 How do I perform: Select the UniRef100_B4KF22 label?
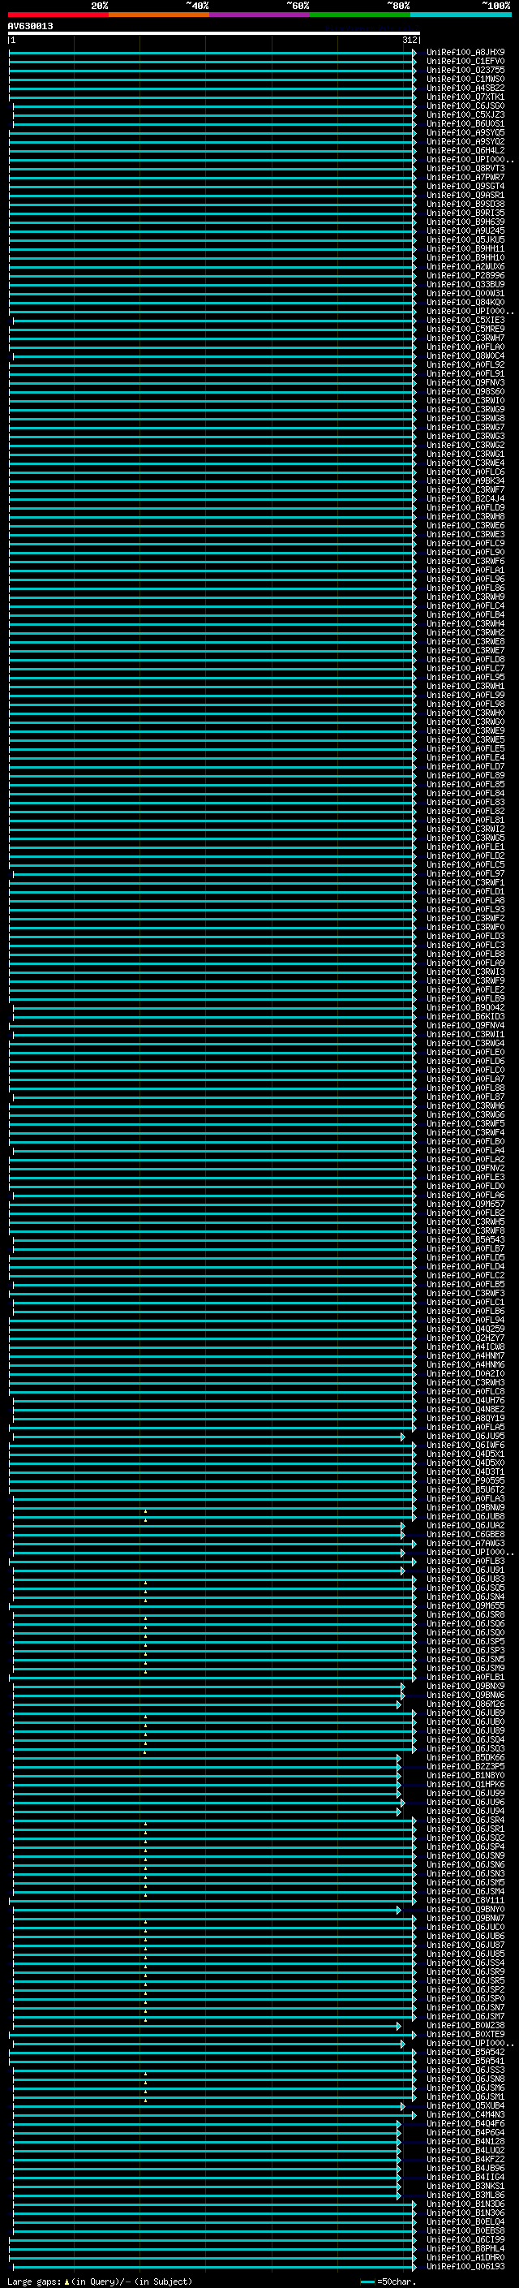pos(465,2159)
